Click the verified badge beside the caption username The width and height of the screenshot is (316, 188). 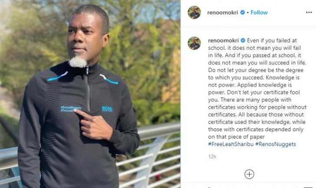pyautogui.click(x=243, y=40)
